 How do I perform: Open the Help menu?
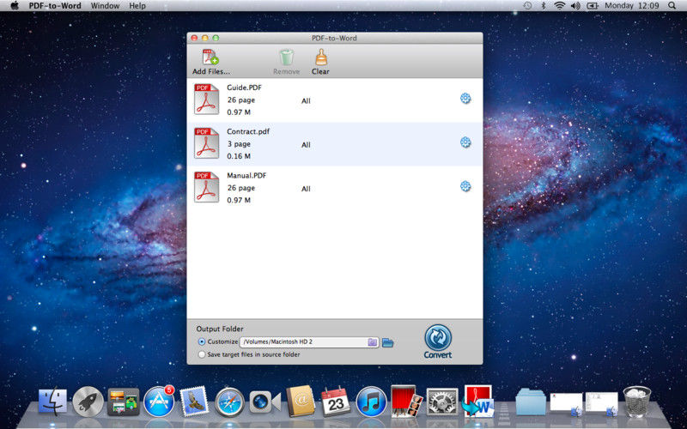click(137, 6)
